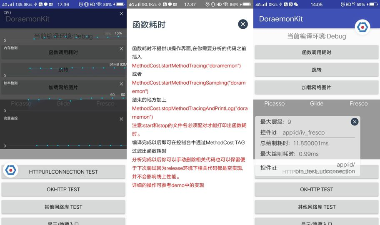Click the 详细的操作可参考demo中的实现 text
This screenshot has height=225, width=380.
tap(168, 185)
